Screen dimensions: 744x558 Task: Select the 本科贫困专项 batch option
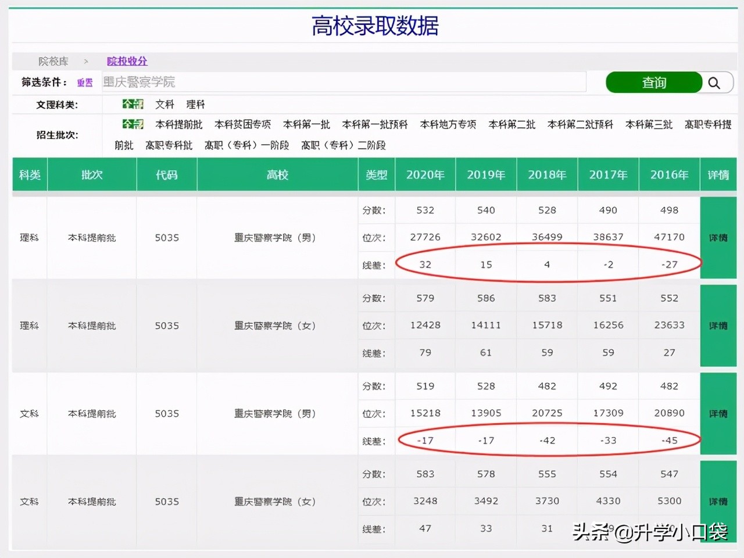[242, 124]
